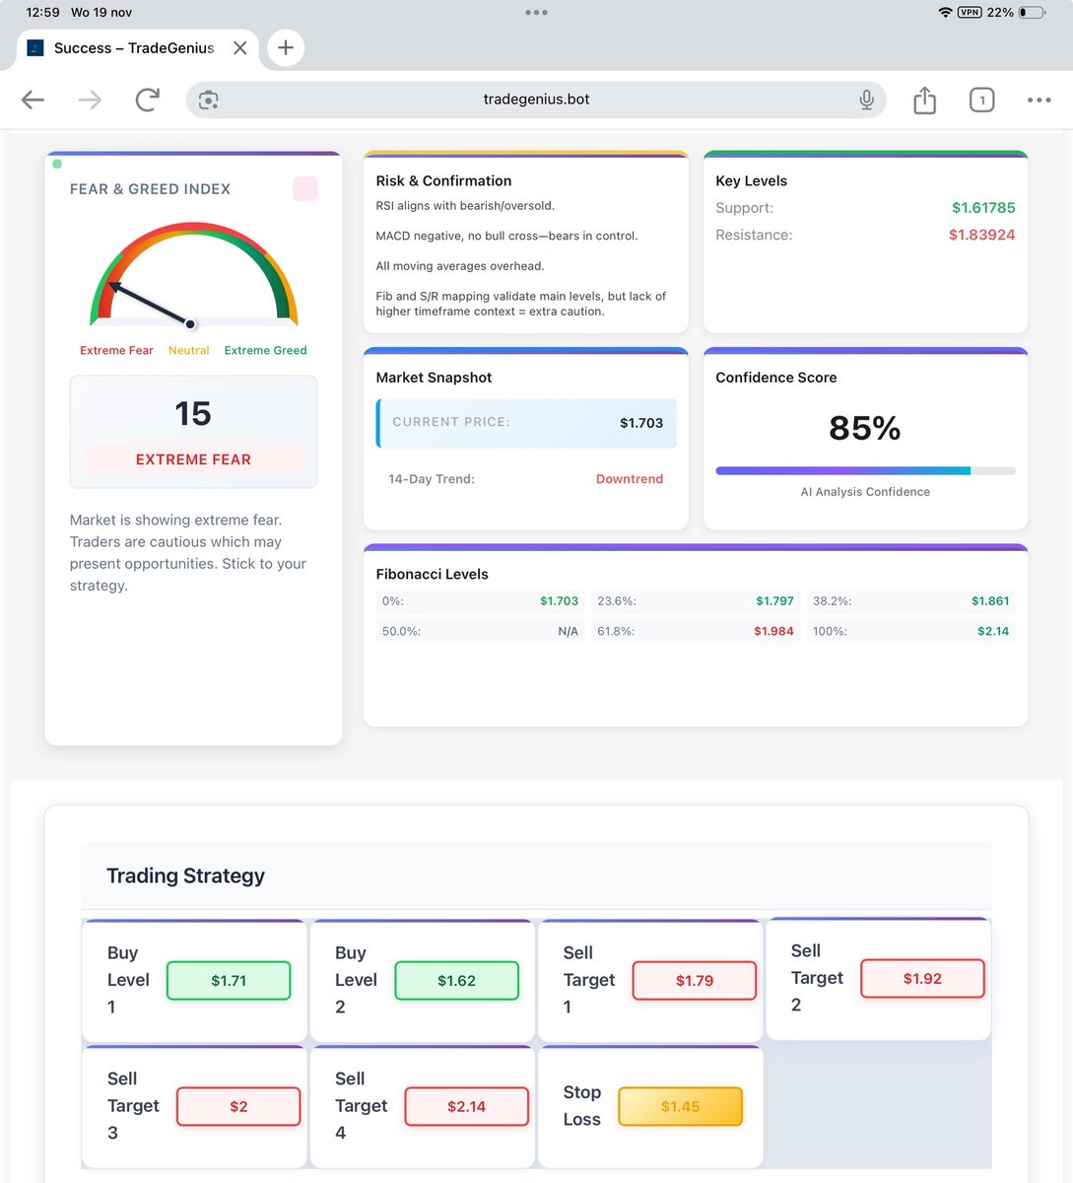1073x1183 pixels.
Task: Click the fear index number 15
Action: pos(193,413)
